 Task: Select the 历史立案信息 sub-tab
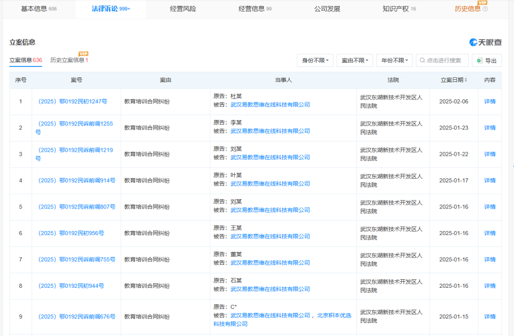point(69,60)
